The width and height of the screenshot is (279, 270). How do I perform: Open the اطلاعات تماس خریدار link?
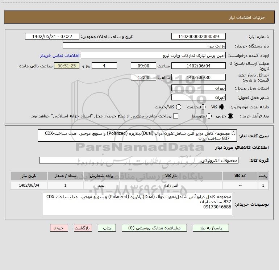[60, 55]
